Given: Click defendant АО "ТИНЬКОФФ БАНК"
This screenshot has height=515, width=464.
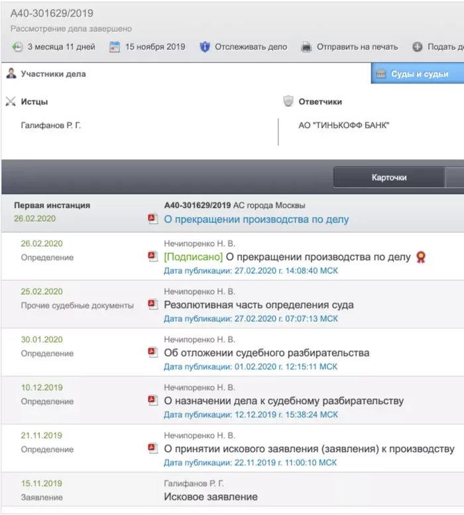Looking at the screenshot, I should coord(344,125).
